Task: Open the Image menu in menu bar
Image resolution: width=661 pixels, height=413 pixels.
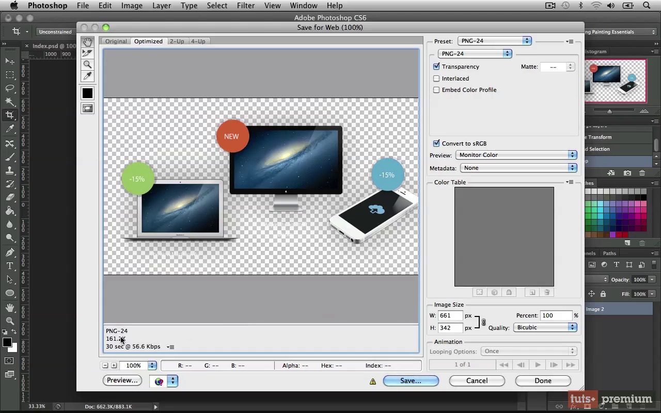Action: (132, 6)
